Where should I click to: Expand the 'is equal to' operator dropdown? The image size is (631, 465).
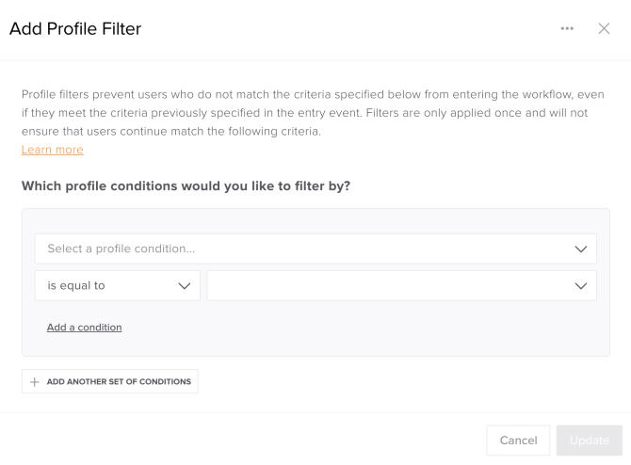(x=117, y=286)
